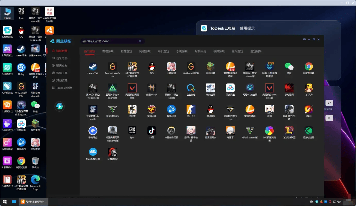Open 黑神话：悟空 Epic版 in the launcher
This screenshot has height=206, width=356.
171,88
